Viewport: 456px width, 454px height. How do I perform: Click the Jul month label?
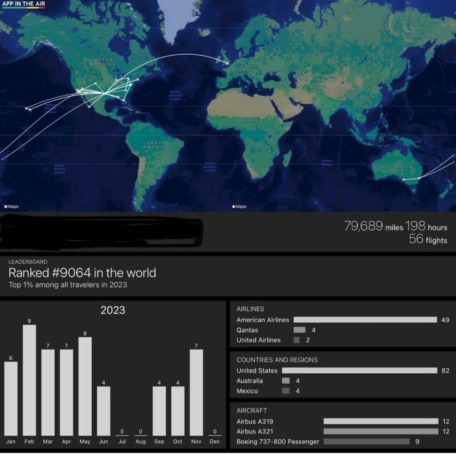[x=122, y=442]
